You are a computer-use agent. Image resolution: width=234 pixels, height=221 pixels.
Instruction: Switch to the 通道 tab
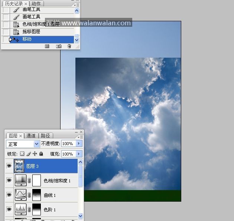click(31, 136)
